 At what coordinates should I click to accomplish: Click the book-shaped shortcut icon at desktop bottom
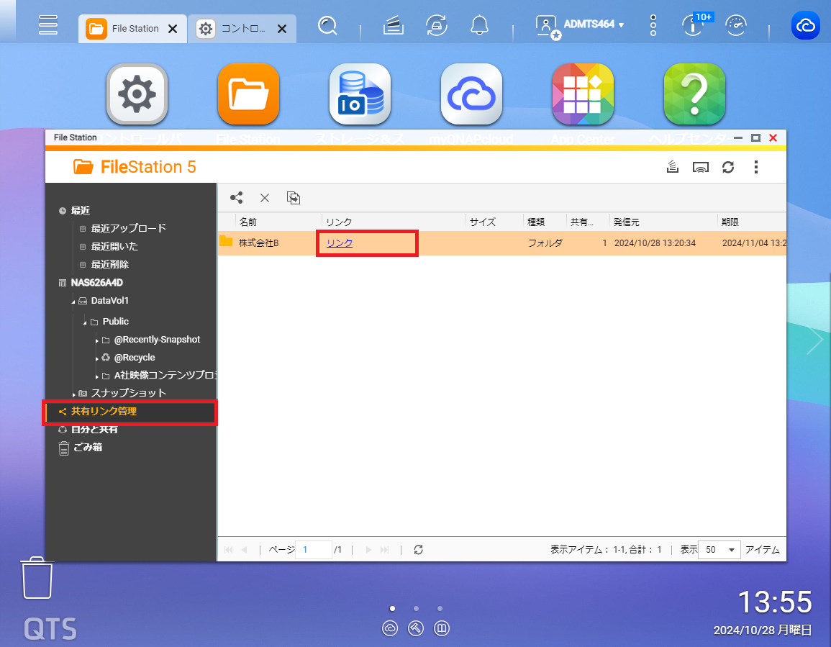(442, 628)
